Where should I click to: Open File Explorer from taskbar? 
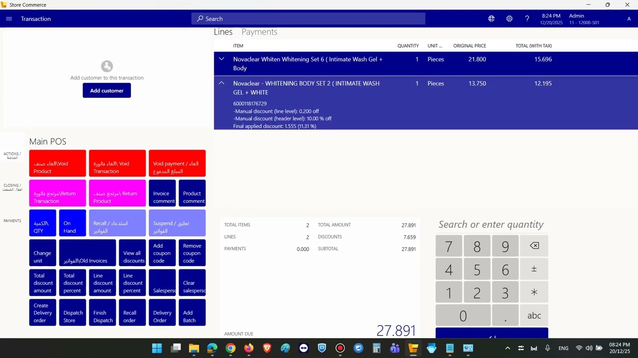coord(194,348)
